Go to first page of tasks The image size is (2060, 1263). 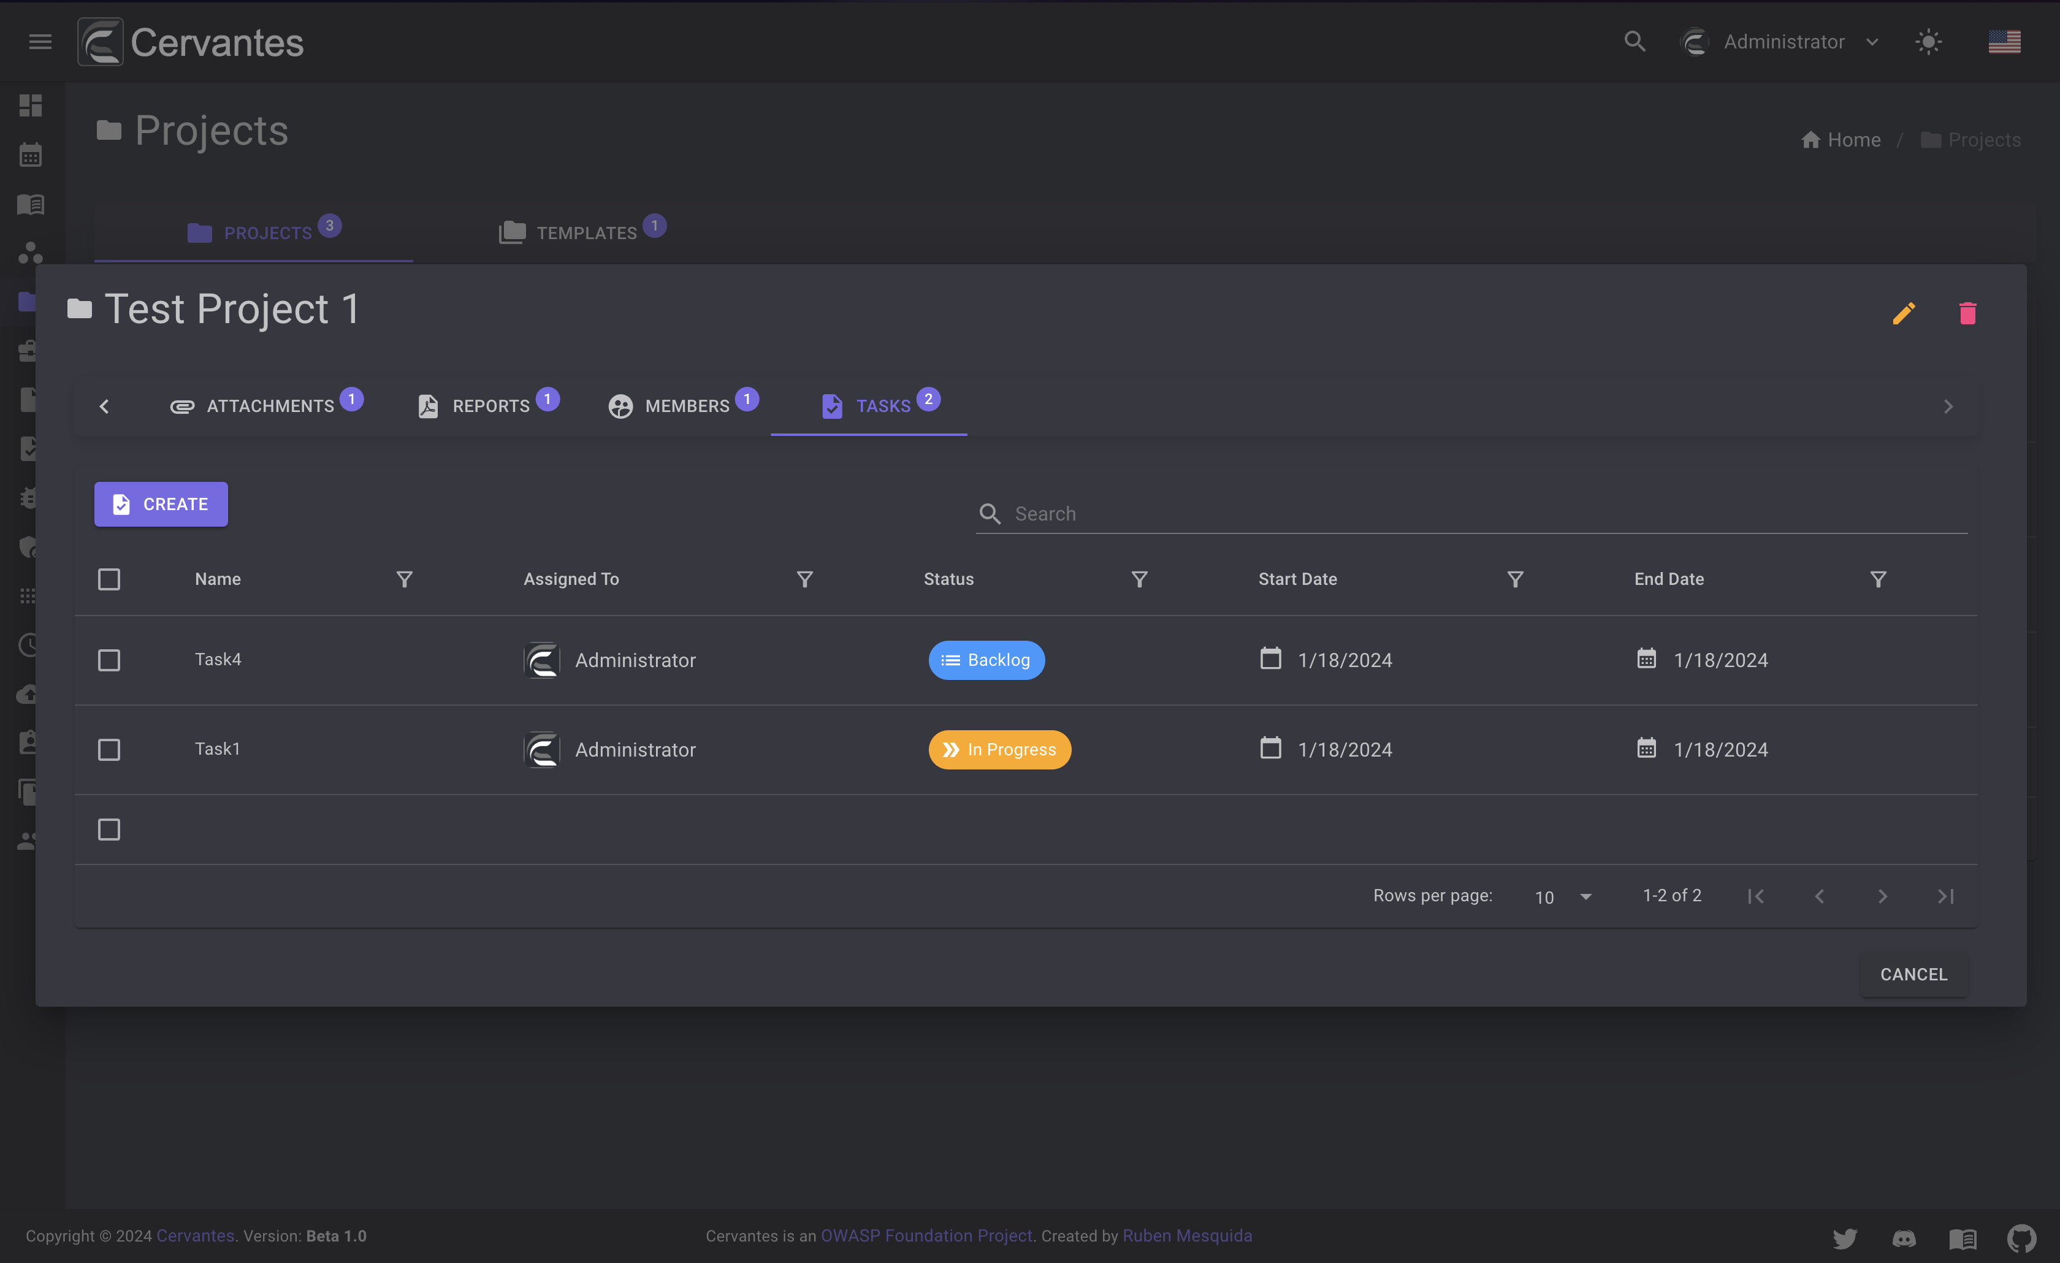point(1756,896)
